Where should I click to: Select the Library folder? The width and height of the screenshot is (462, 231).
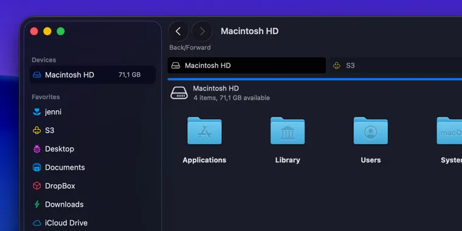[288, 131]
